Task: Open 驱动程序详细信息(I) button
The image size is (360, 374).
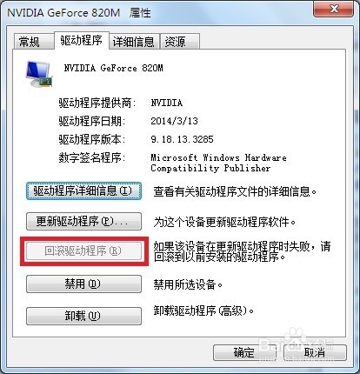Action: tap(83, 191)
